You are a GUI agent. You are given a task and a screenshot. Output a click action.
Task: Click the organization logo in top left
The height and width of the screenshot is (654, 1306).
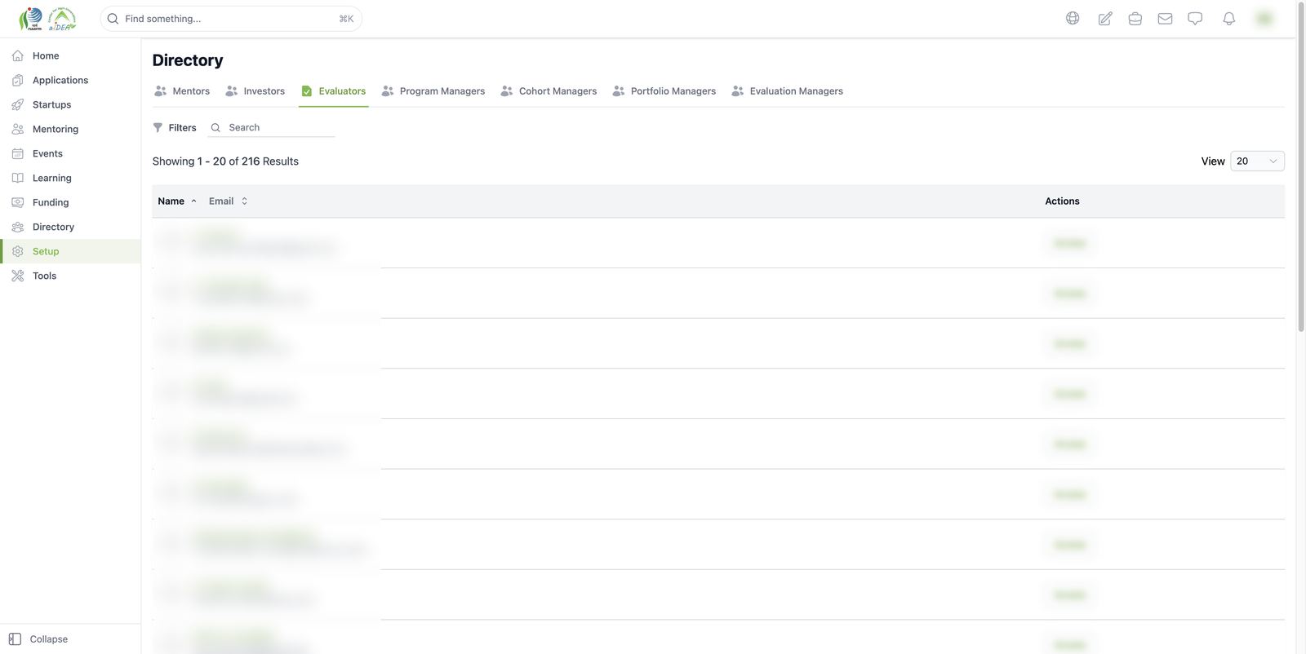click(x=47, y=18)
